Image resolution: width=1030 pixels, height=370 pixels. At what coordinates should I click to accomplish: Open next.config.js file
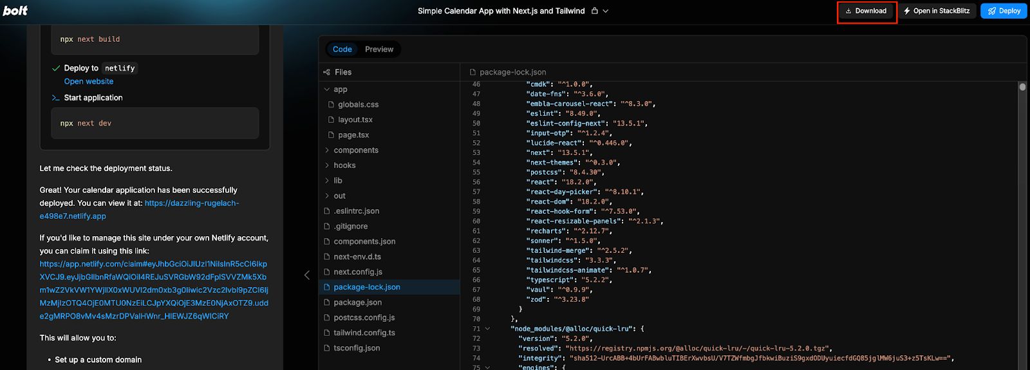click(358, 272)
